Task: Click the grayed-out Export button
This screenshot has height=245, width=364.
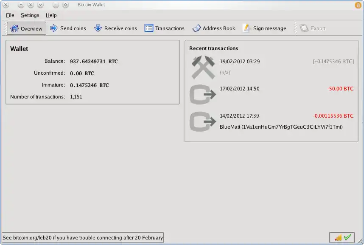Action: [313, 28]
